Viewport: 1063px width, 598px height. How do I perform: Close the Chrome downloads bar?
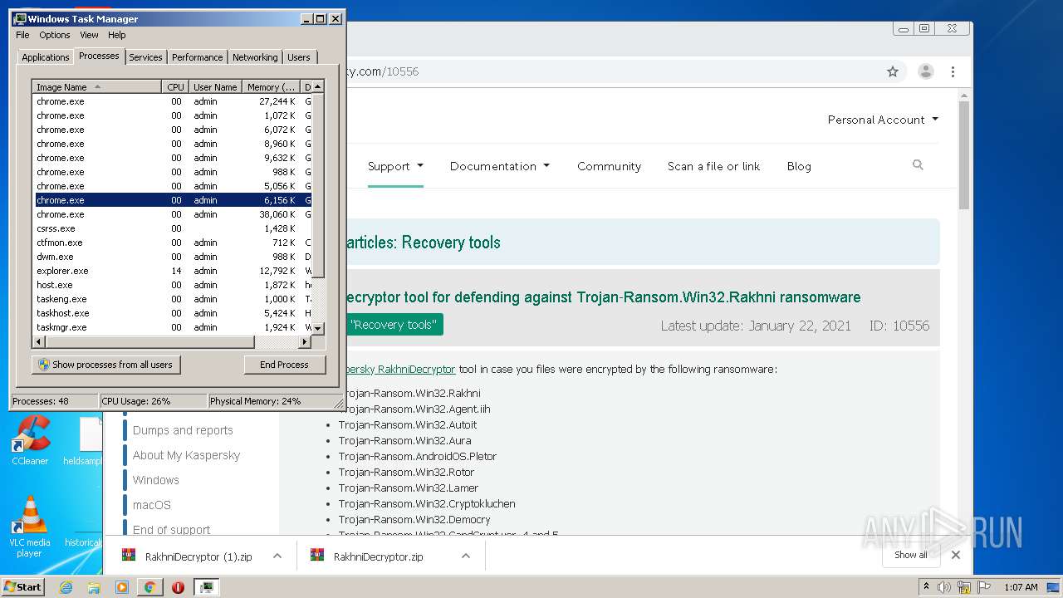(956, 555)
